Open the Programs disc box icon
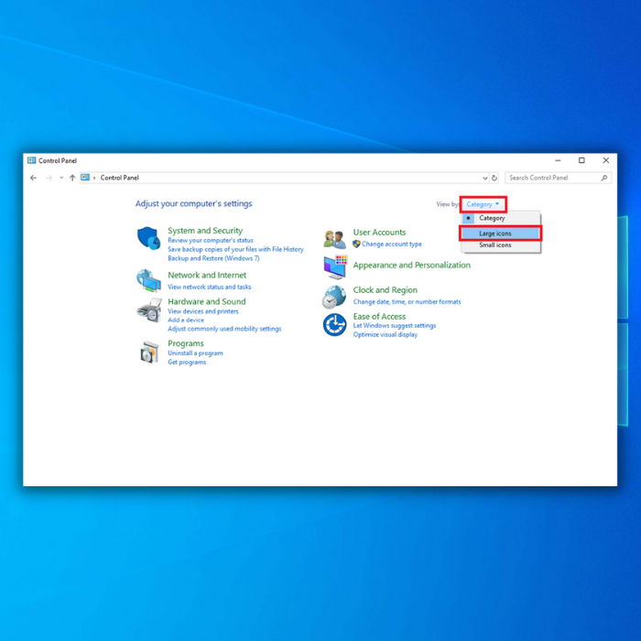 coord(149,352)
